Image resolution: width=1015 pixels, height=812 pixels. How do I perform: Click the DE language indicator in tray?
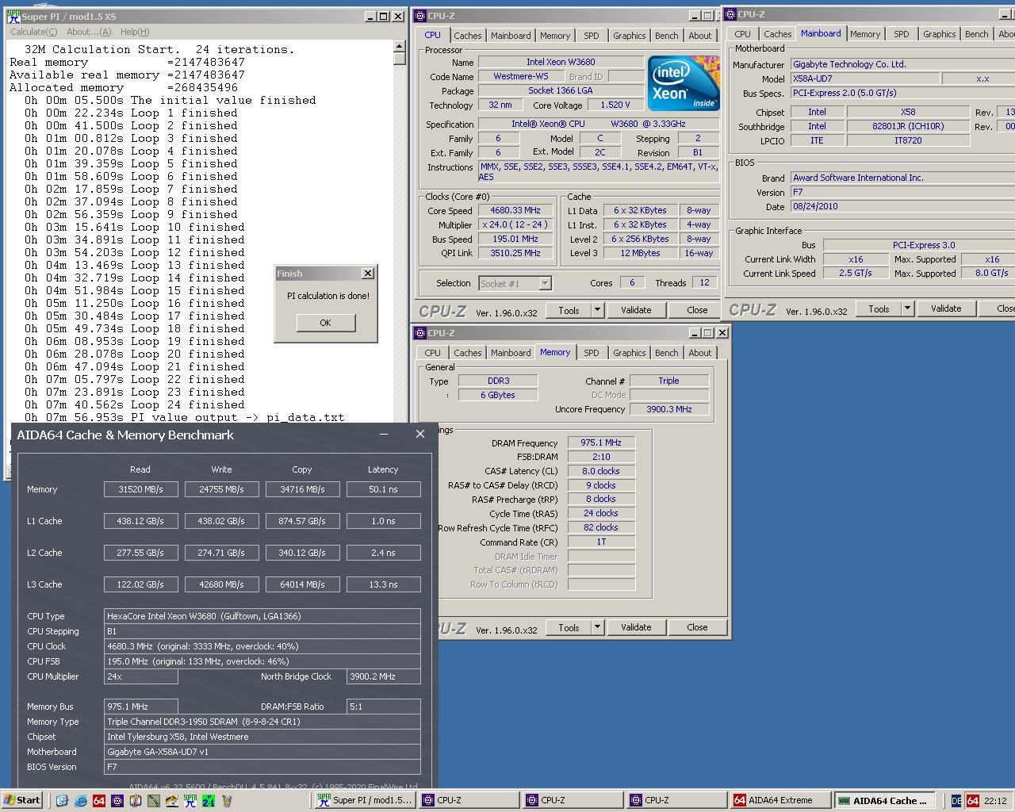point(956,801)
